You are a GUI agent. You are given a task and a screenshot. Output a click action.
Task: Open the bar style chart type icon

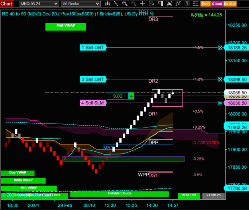pyautogui.click(x=108, y=4)
